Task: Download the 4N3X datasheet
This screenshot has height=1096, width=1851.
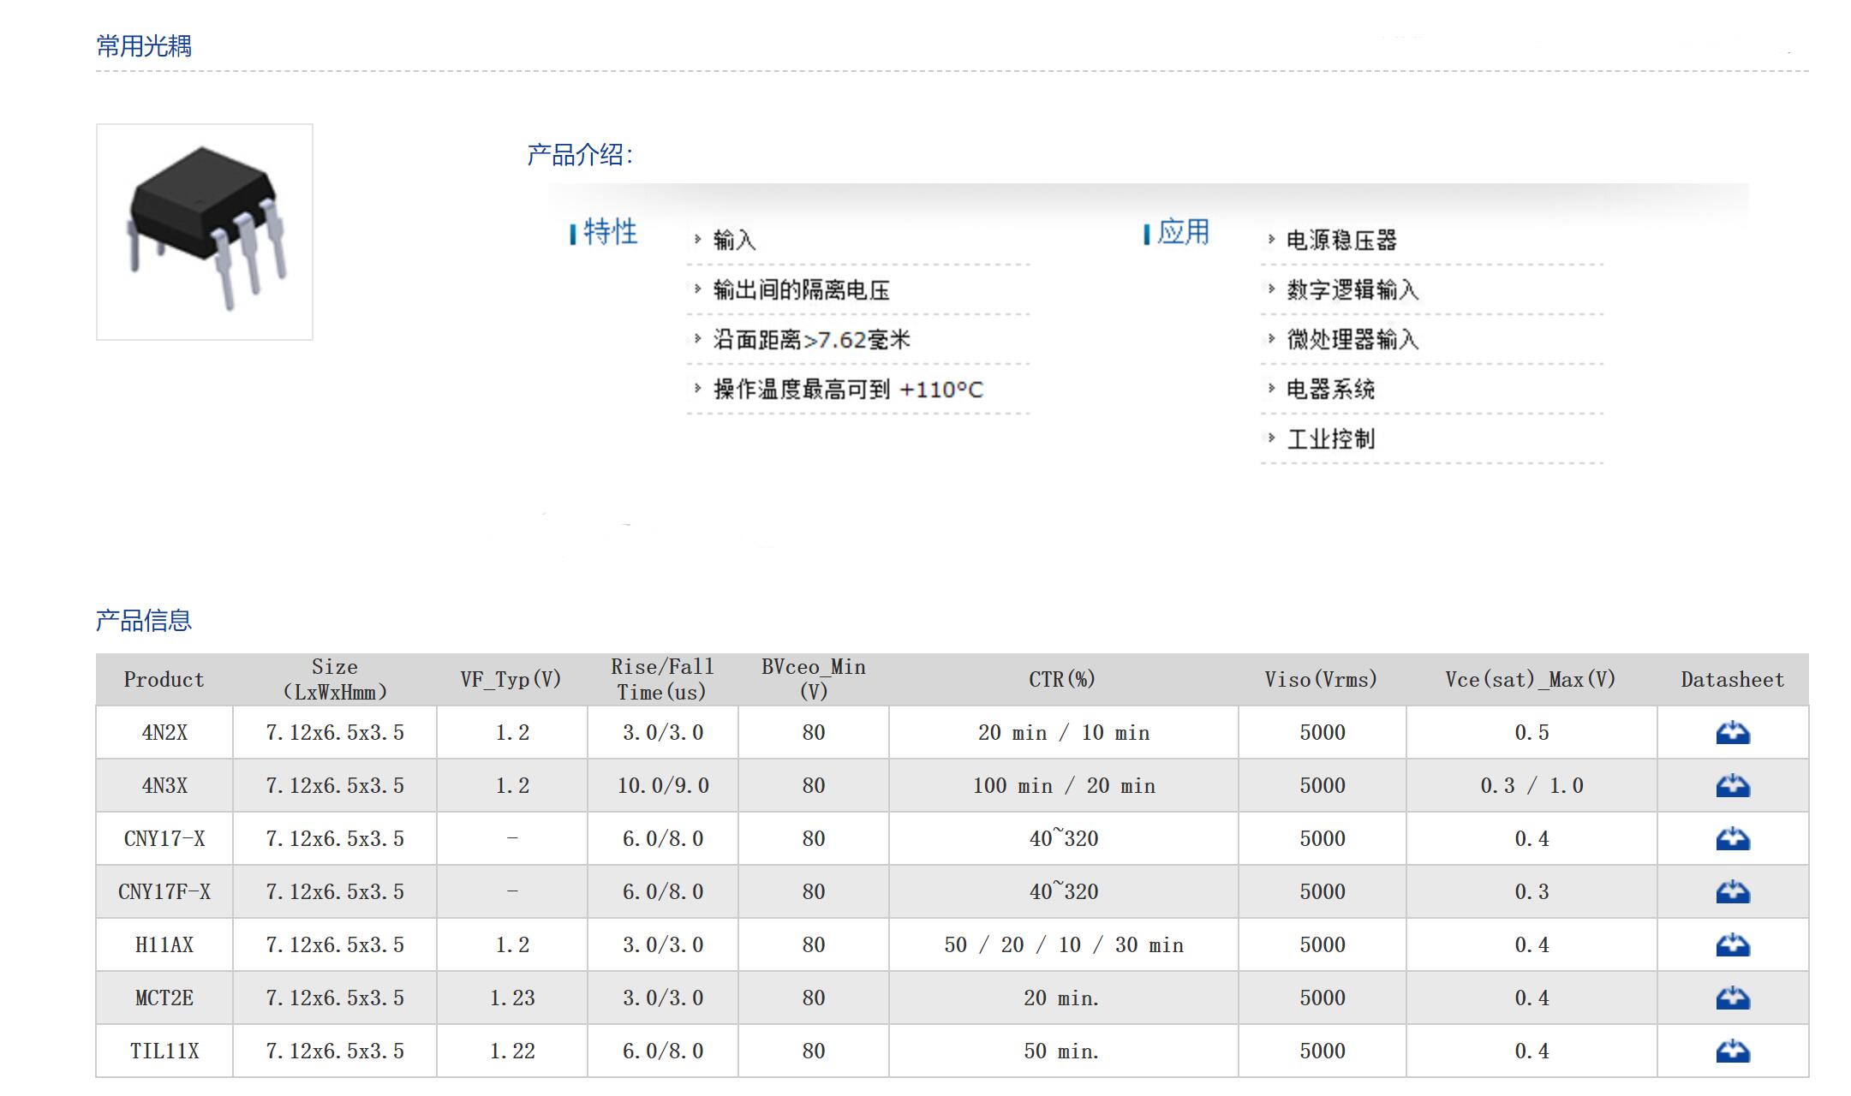Action: [x=1732, y=786]
